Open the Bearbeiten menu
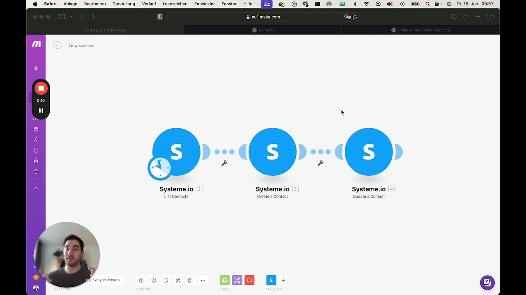 pos(95,4)
